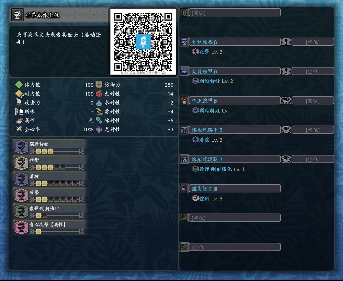Click the leg armor icon beside 熔岩龍護腿β

coord(184,159)
